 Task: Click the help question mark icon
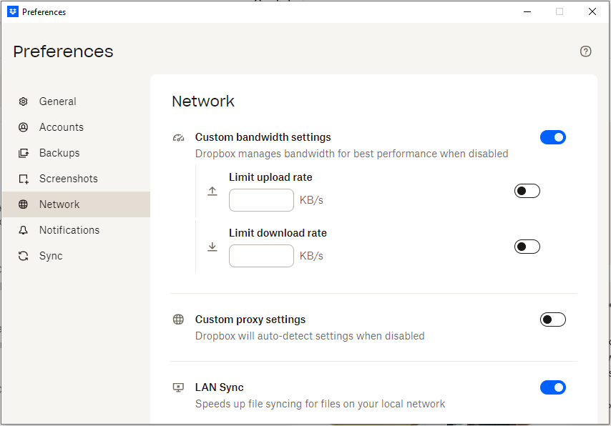pos(586,51)
